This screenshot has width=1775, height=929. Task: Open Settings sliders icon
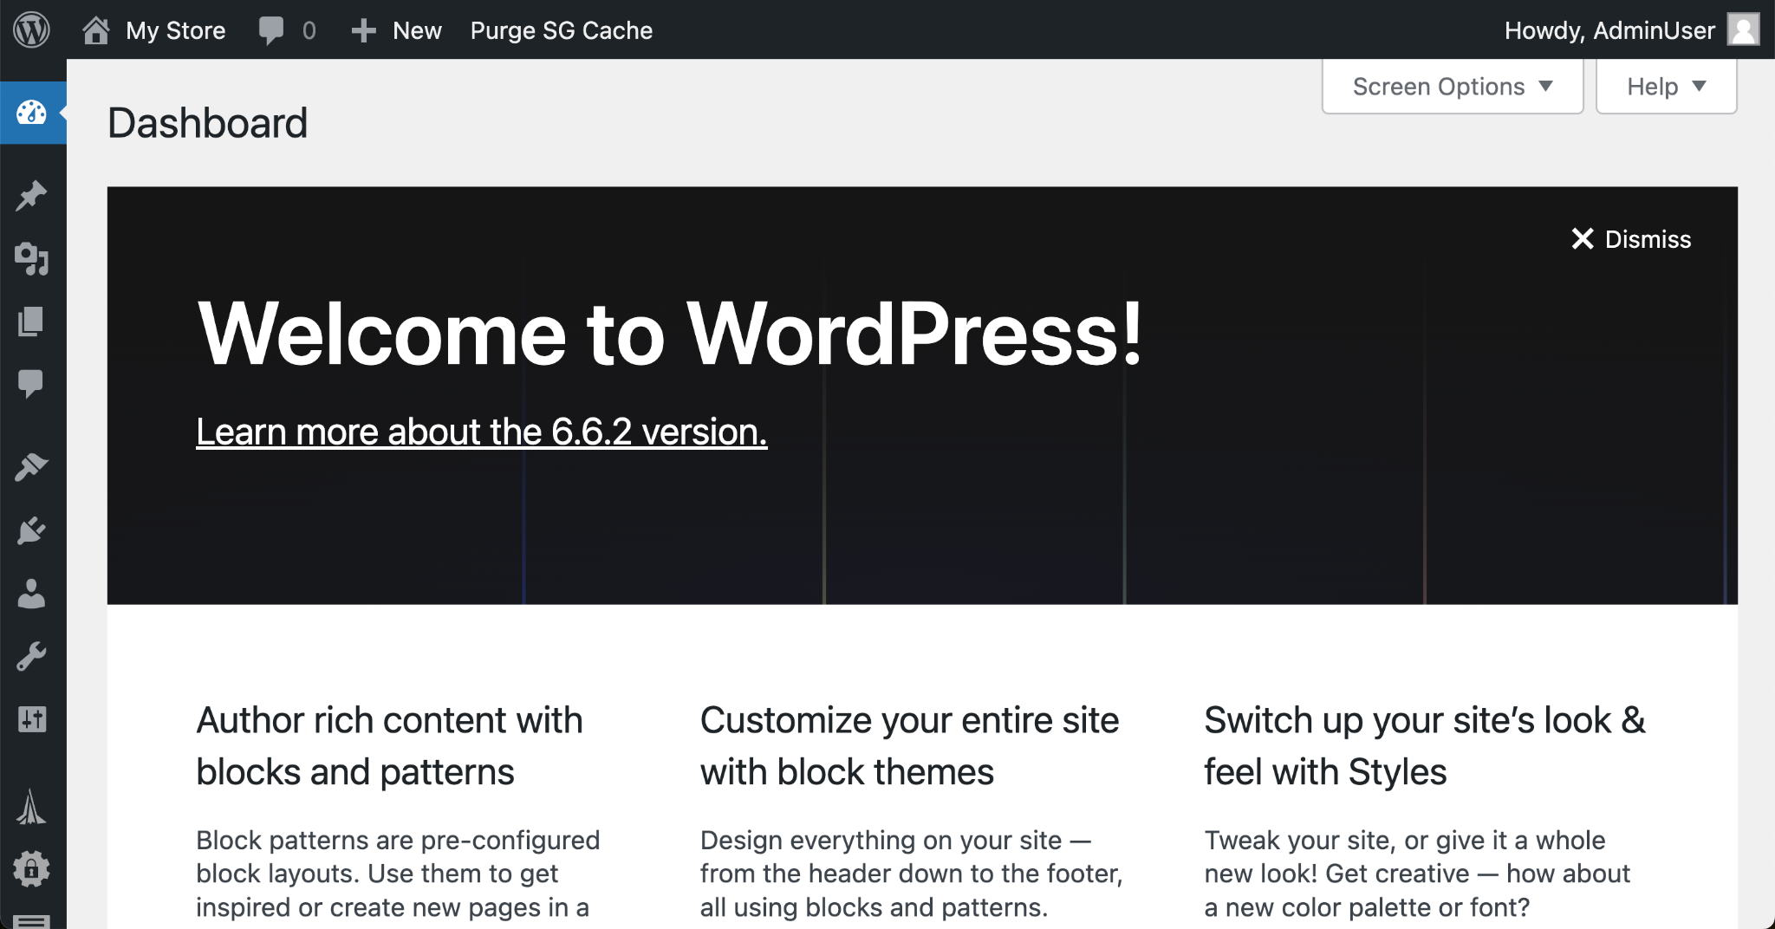32,719
